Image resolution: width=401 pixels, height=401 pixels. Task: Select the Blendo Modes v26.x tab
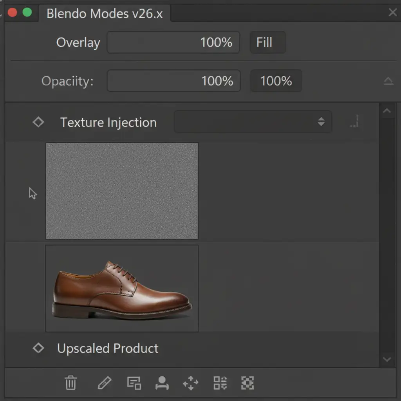[x=104, y=14]
